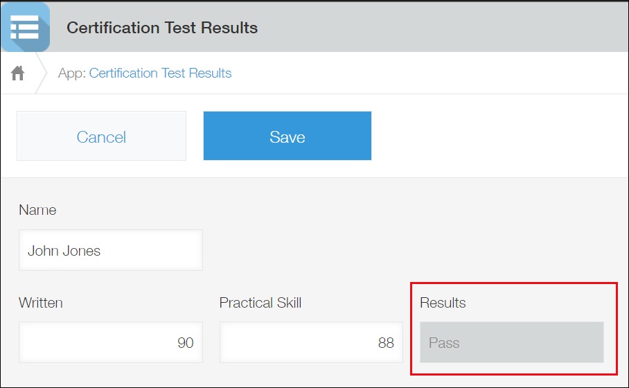Click the Written field label
The height and width of the screenshot is (388, 629).
tap(41, 303)
